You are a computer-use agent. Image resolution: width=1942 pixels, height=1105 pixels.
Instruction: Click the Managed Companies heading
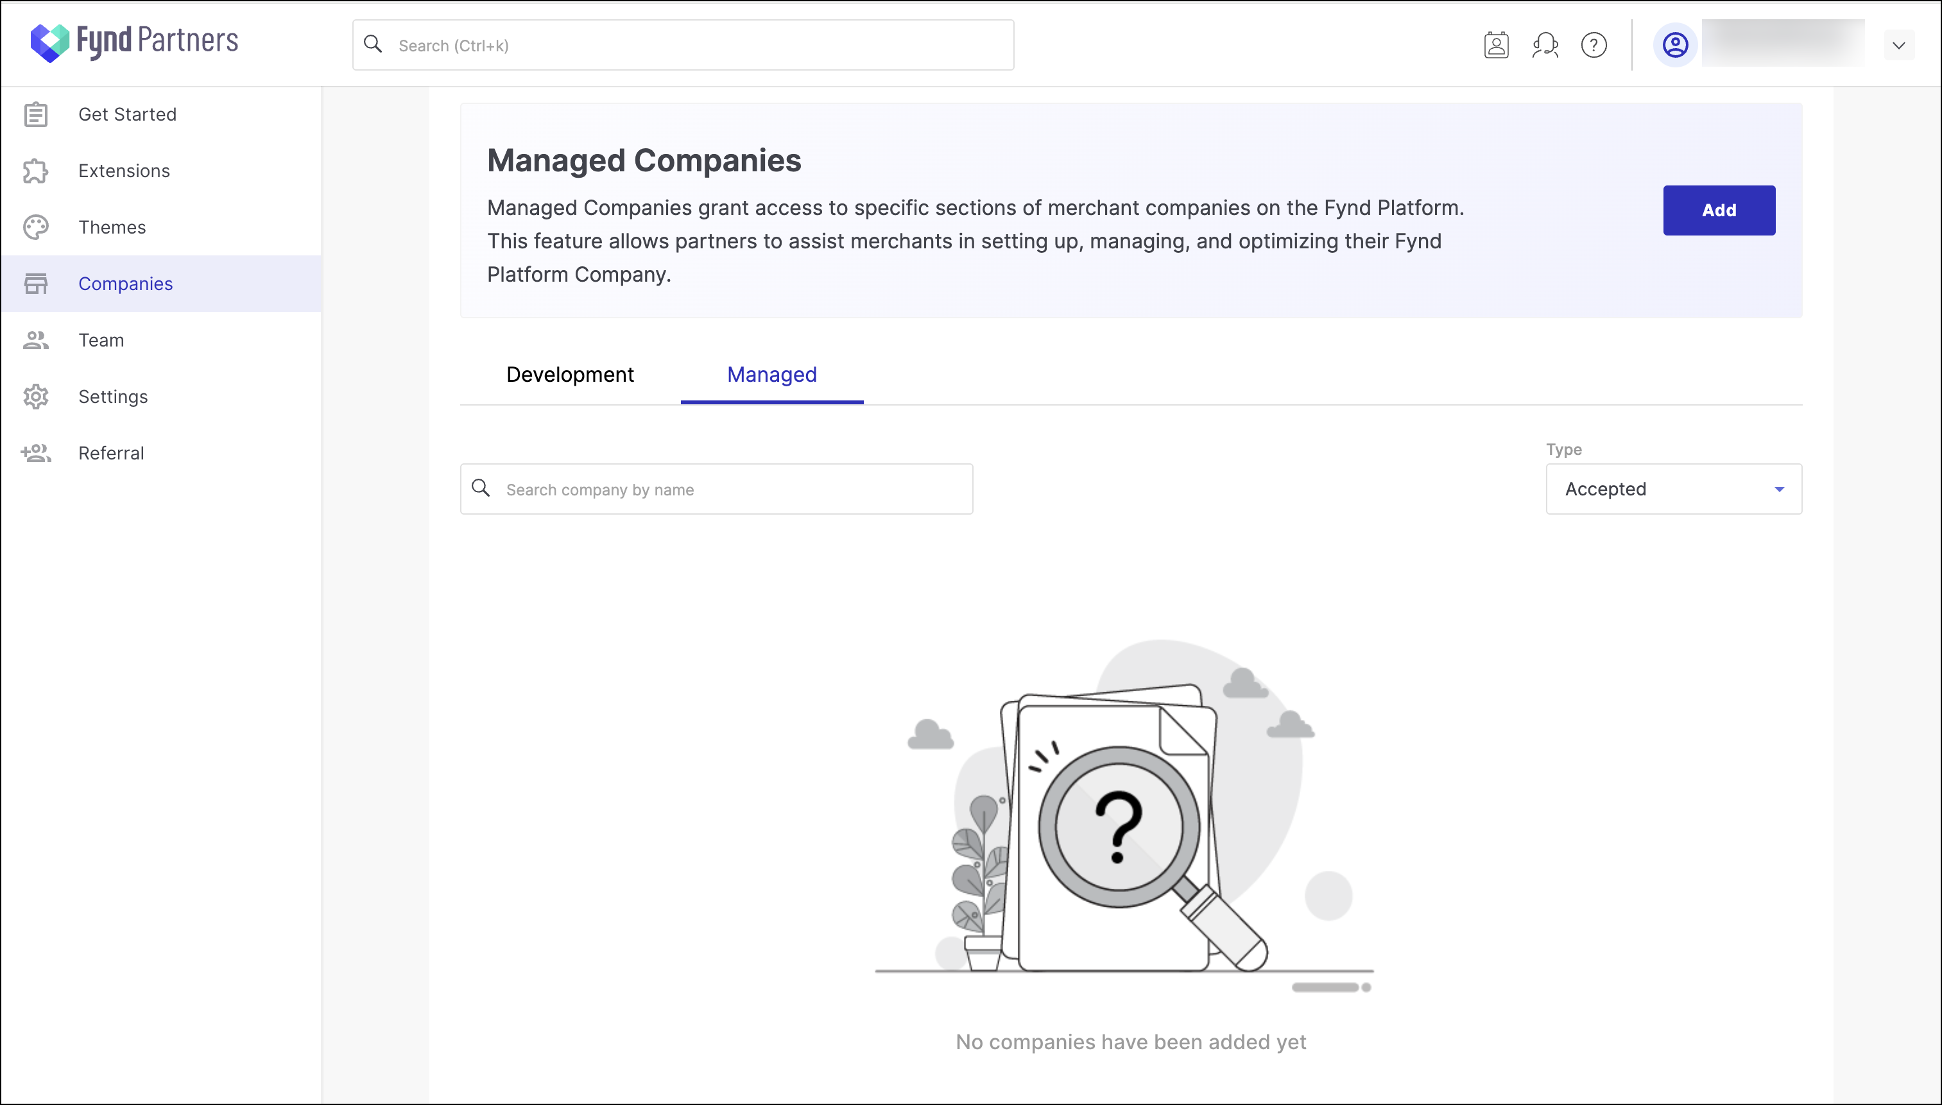coord(644,160)
